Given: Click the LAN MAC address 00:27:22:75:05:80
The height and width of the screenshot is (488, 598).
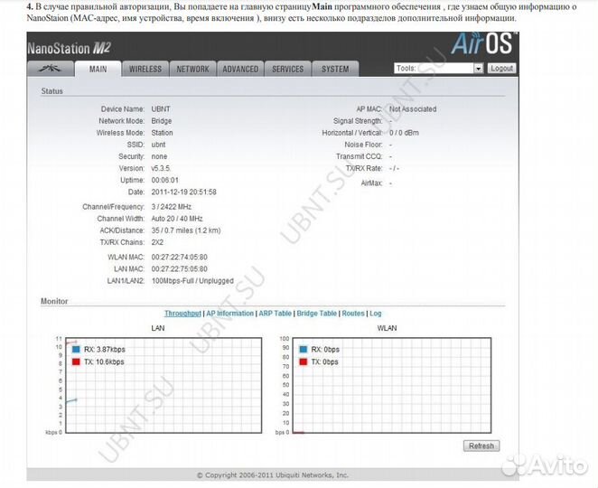Looking at the screenshot, I should 179,269.
